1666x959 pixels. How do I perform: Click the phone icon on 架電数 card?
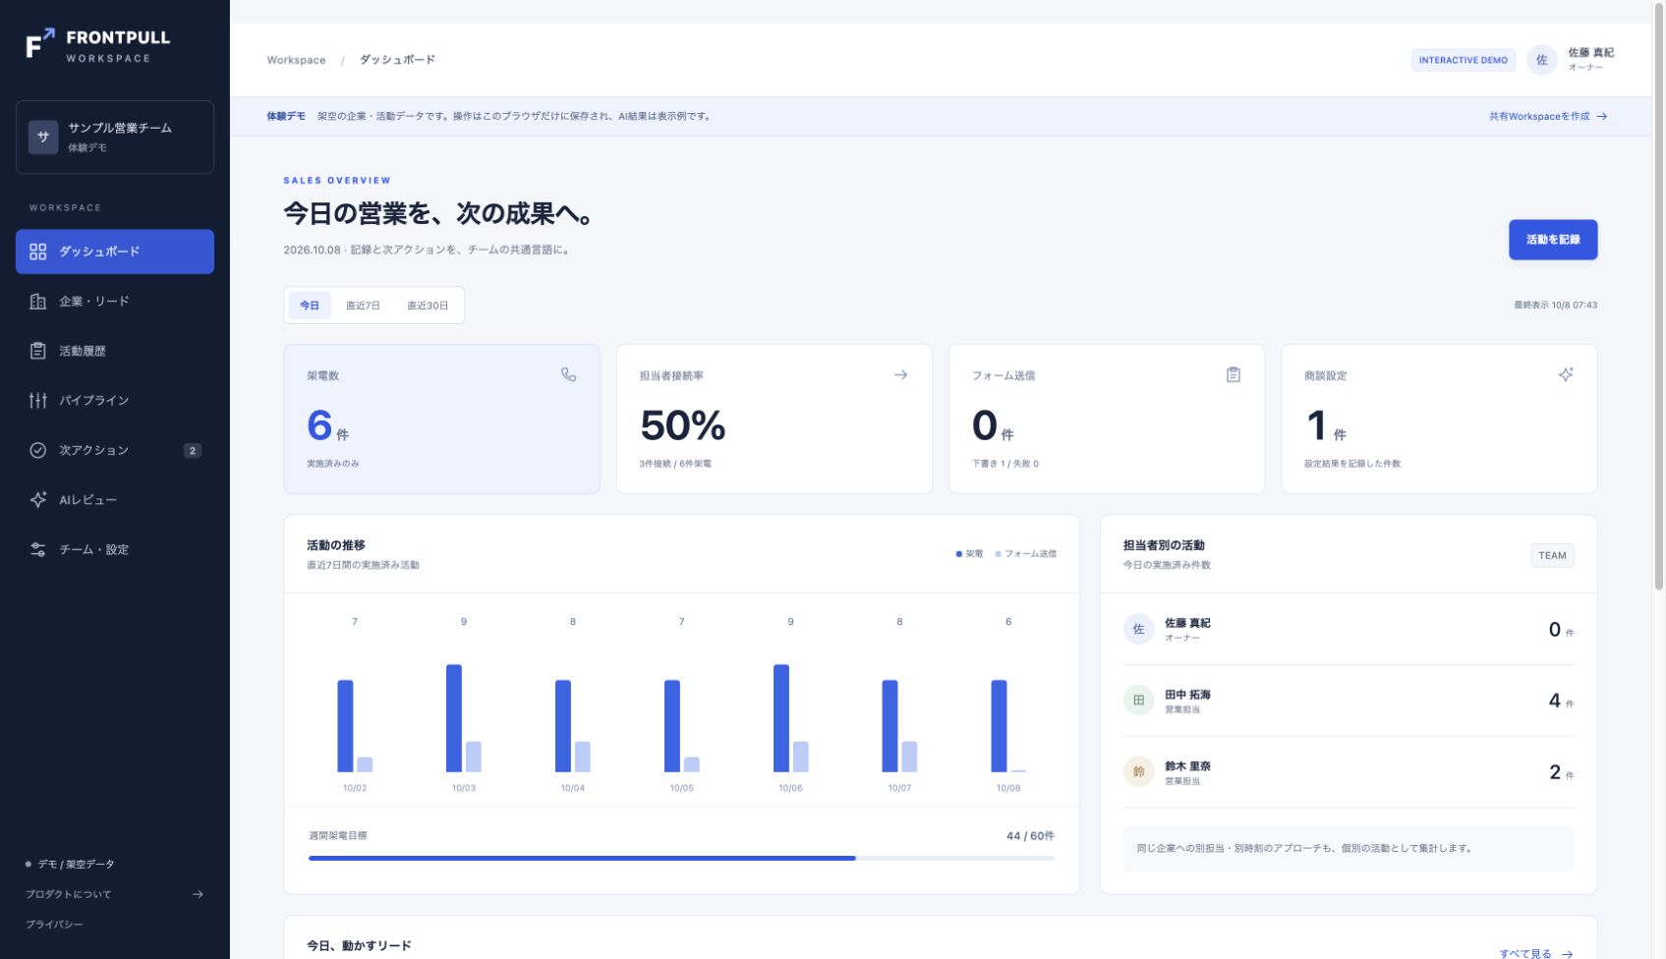point(568,374)
